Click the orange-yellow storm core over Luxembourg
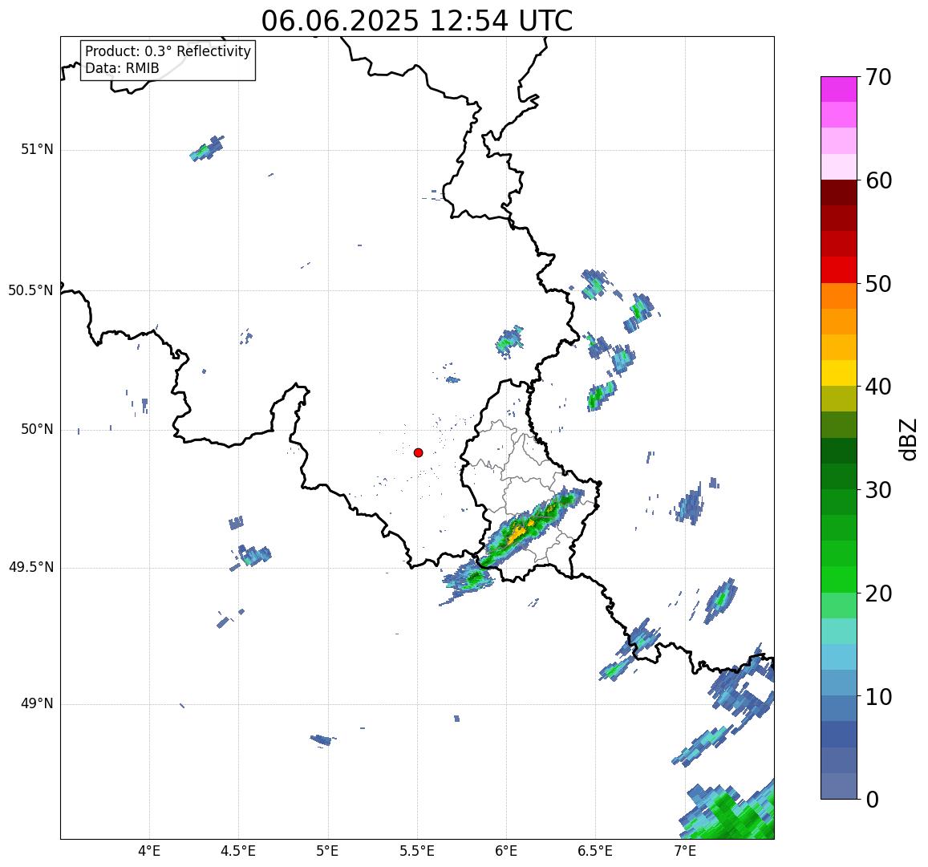 (x=517, y=533)
